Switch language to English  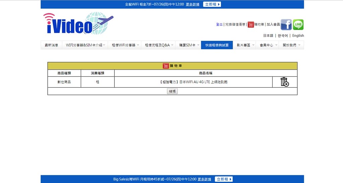pos(298,35)
